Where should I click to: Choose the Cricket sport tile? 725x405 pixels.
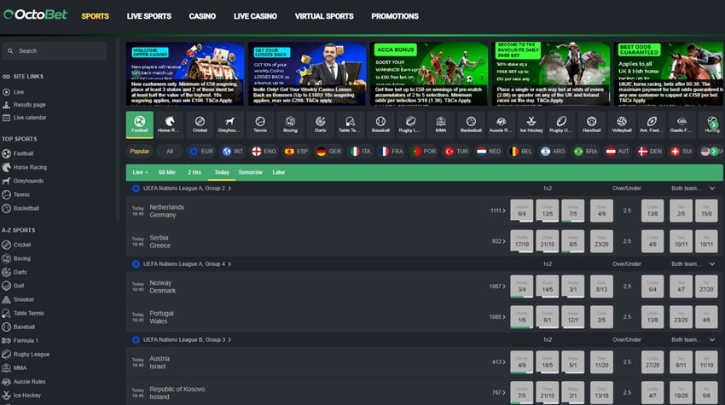tap(200, 124)
